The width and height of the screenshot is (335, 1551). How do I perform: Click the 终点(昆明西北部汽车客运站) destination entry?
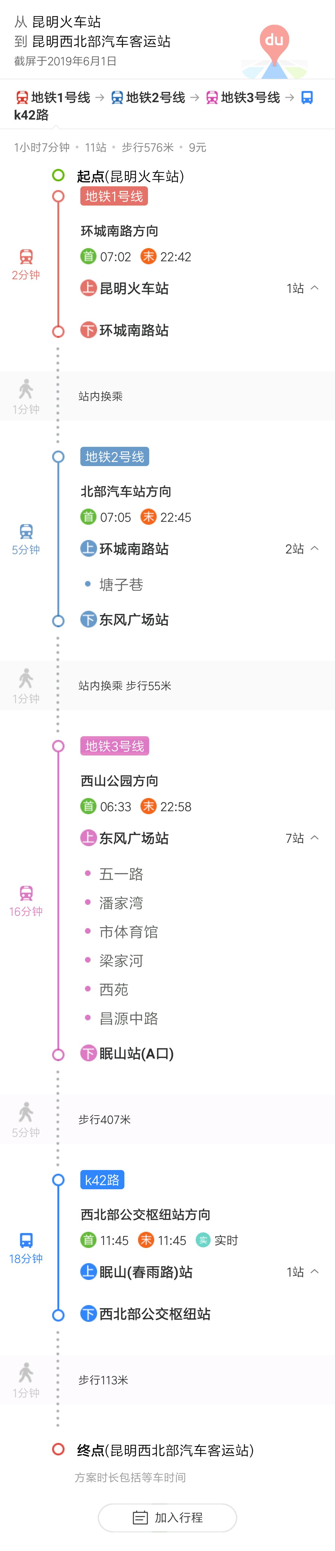[165, 1450]
